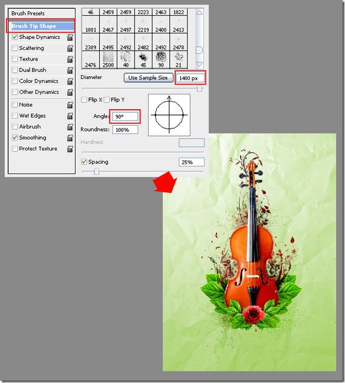Click the brush list scroll up arrow
This screenshot has height=383, width=345.
(x=199, y=12)
